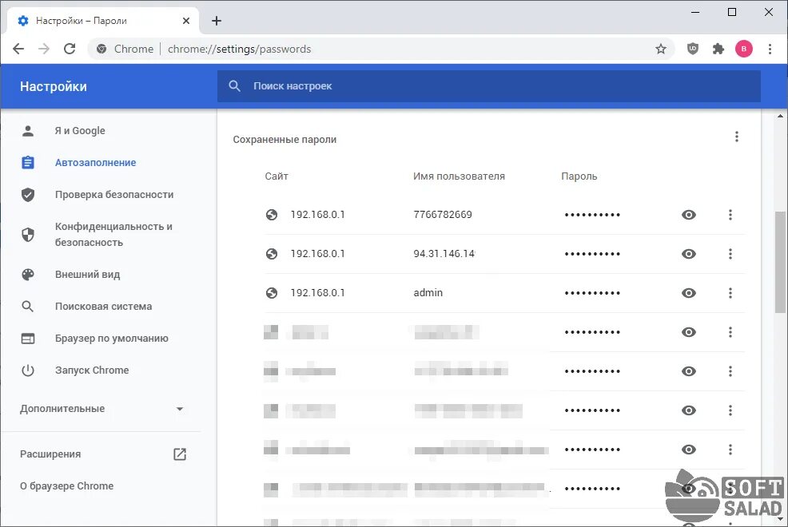Click the Сайт column header
This screenshot has width=788, height=527.
pos(277,176)
